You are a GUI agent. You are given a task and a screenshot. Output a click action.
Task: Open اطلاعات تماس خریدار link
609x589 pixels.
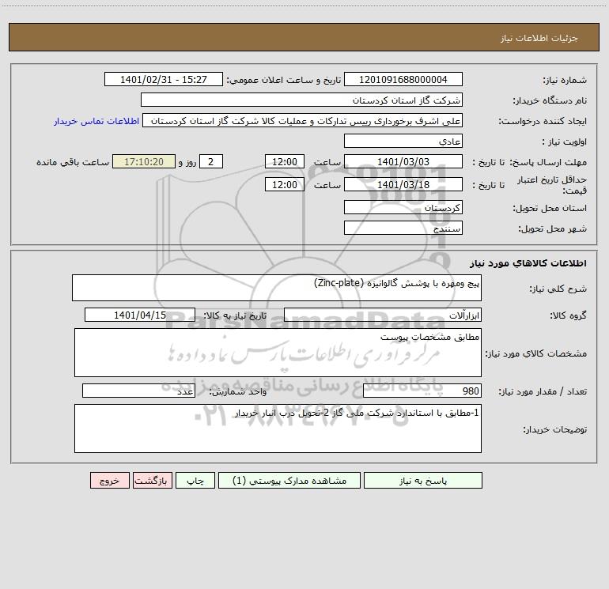point(96,121)
